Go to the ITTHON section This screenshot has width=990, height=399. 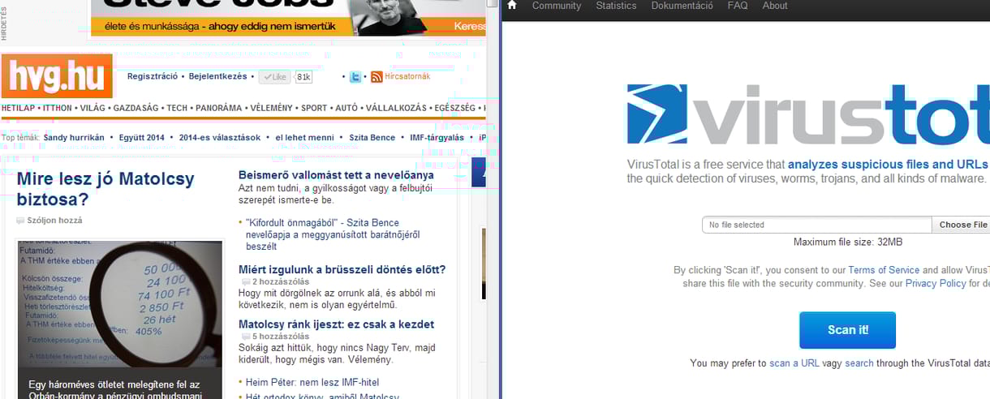coord(57,108)
